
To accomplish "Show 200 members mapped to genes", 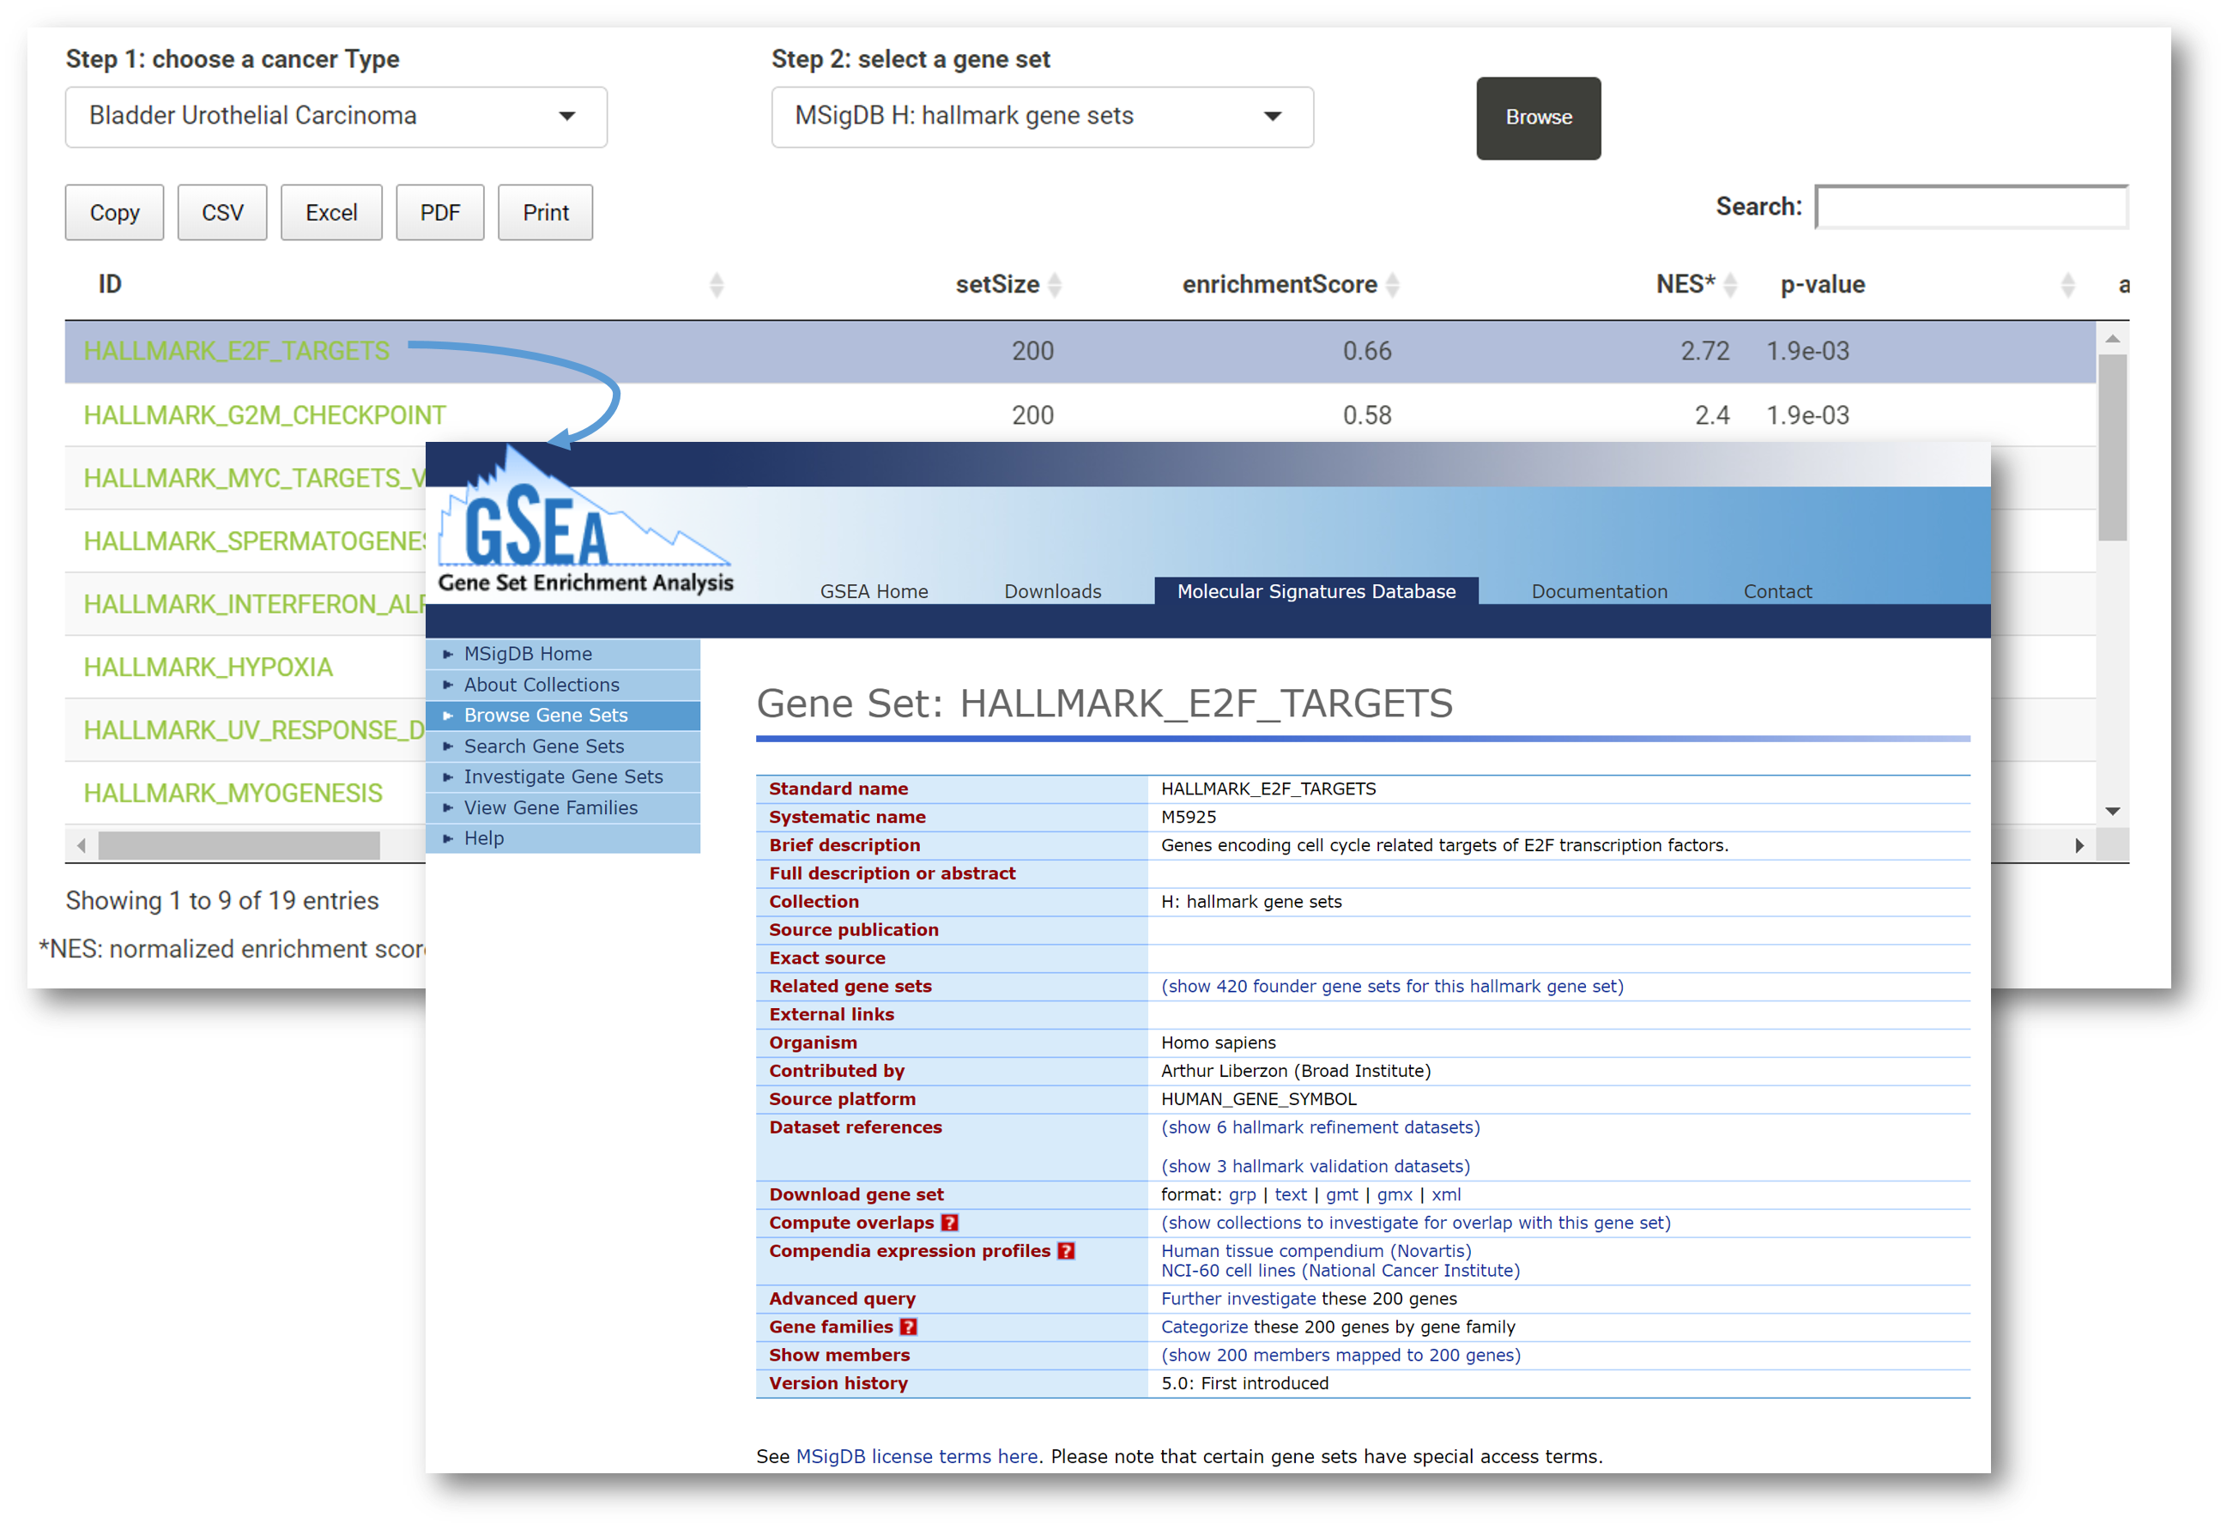I will pyautogui.click(x=1340, y=1356).
